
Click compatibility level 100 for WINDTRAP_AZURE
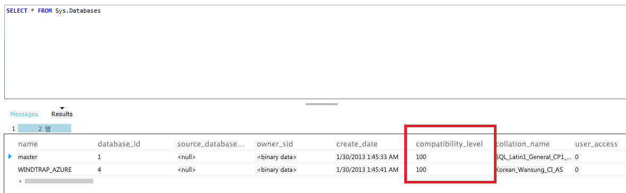[x=421, y=170]
